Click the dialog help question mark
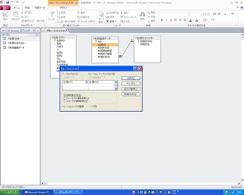This screenshot has width=244, height=195. (x=135, y=69)
